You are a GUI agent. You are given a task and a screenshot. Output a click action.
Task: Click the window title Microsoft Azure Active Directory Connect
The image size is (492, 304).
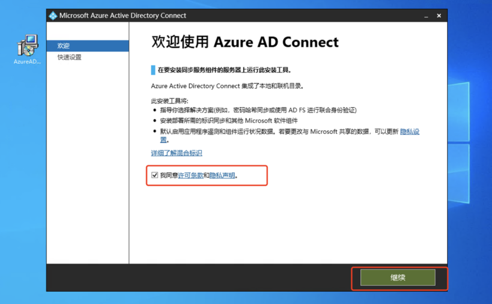123,16
